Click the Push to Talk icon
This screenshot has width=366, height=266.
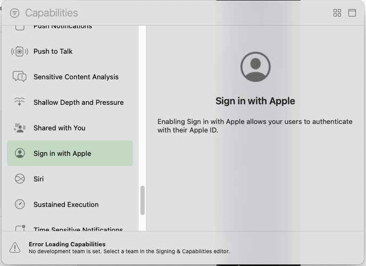click(x=20, y=51)
